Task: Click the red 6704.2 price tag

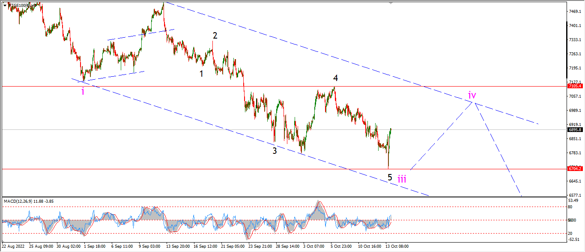Action: pos(574,168)
